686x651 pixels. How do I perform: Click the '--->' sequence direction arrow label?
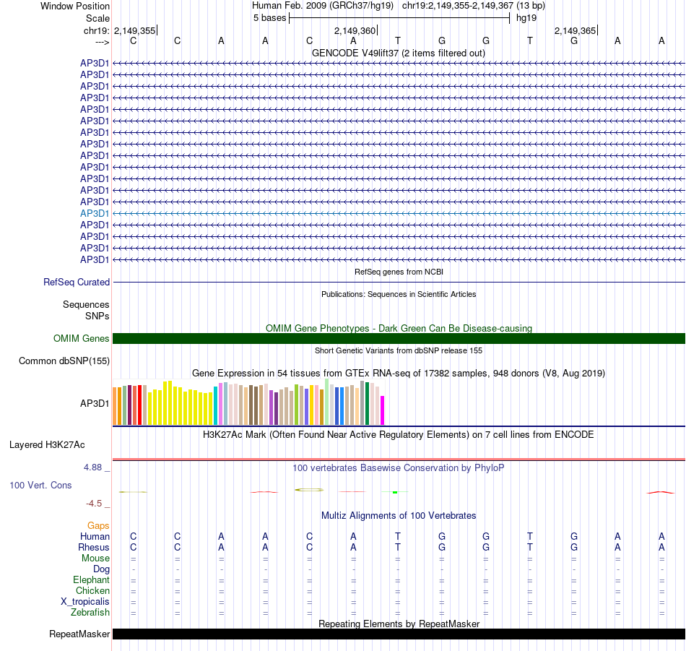point(103,42)
